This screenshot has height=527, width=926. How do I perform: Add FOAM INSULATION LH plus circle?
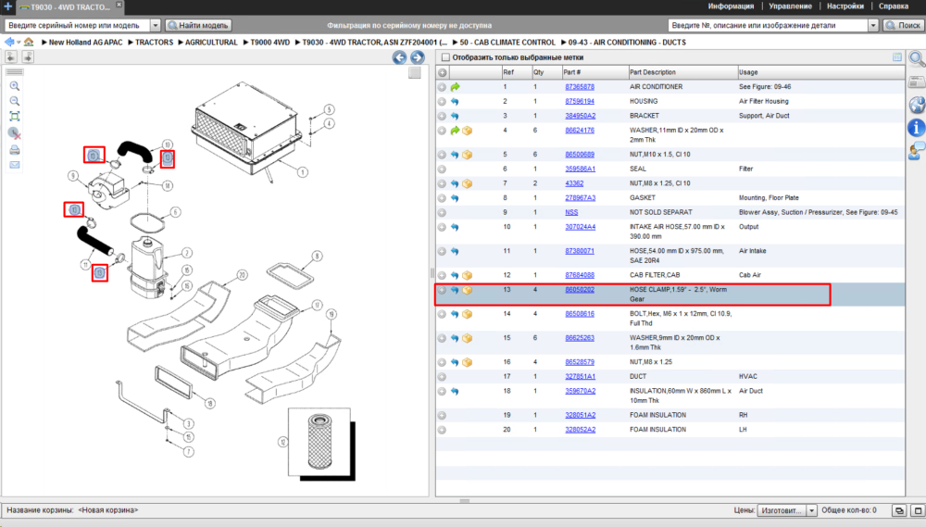tap(442, 430)
